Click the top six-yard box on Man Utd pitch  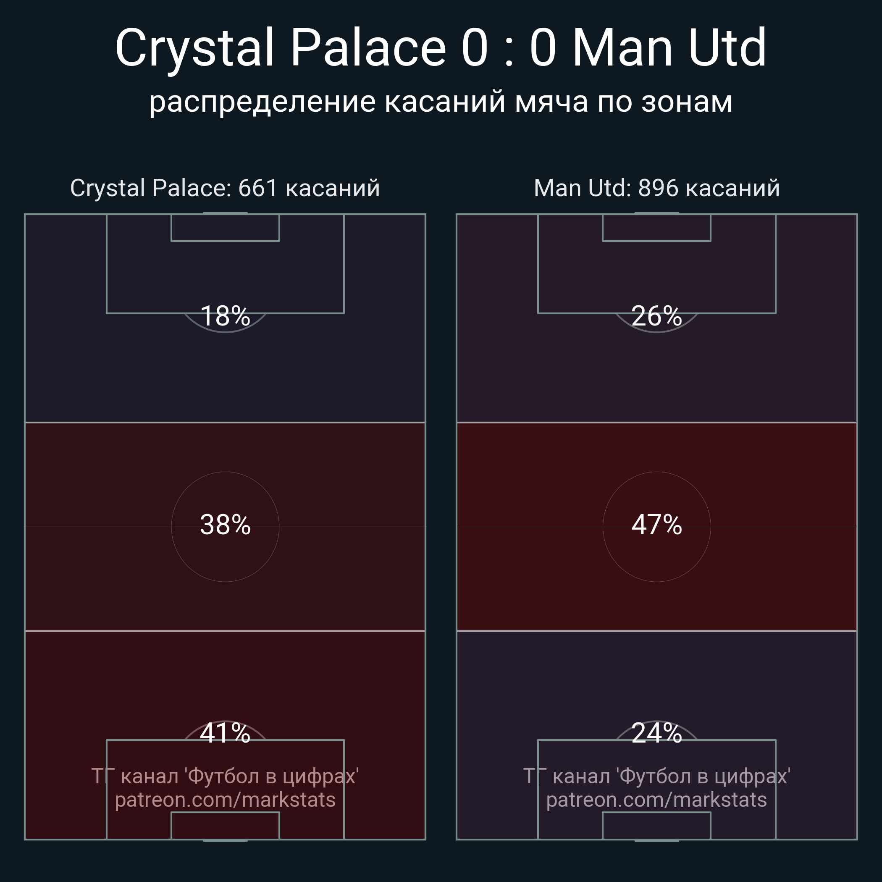point(656,228)
